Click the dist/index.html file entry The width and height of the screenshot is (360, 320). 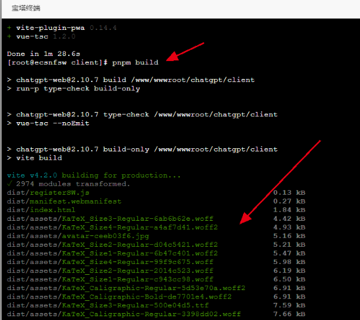(x=41, y=210)
